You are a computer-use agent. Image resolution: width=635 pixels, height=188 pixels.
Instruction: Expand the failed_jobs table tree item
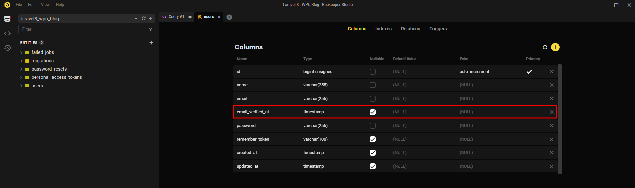[21, 53]
